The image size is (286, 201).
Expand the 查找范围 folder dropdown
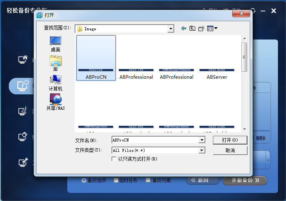tap(171, 29)
